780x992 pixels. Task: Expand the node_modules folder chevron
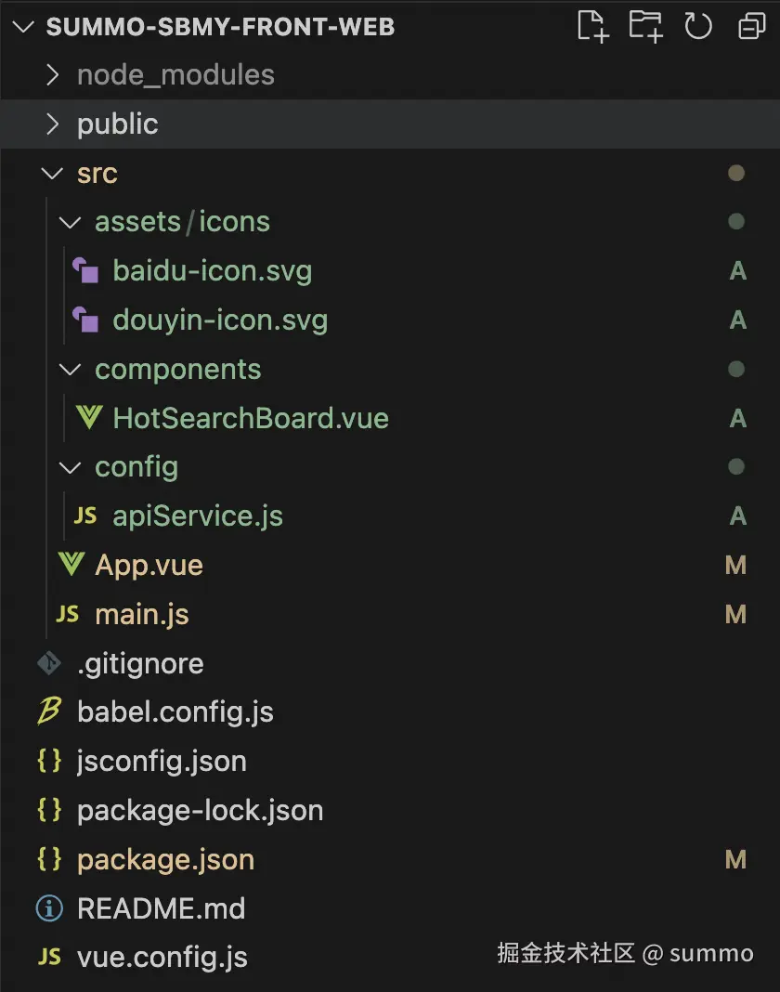(53, 75)
